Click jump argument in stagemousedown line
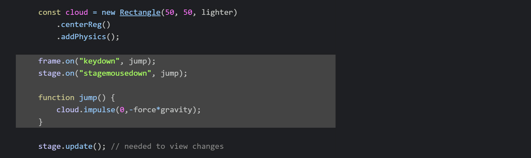The width and height of the screenshot is (531, 158). tap(169, 73)
